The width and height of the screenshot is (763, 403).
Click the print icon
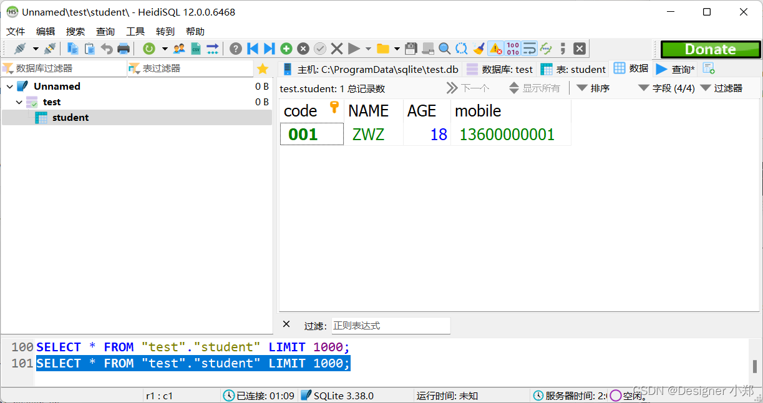124,49
